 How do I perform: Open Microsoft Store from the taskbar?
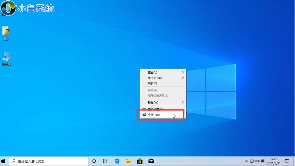pyautogui.click(x=140, y=161)
